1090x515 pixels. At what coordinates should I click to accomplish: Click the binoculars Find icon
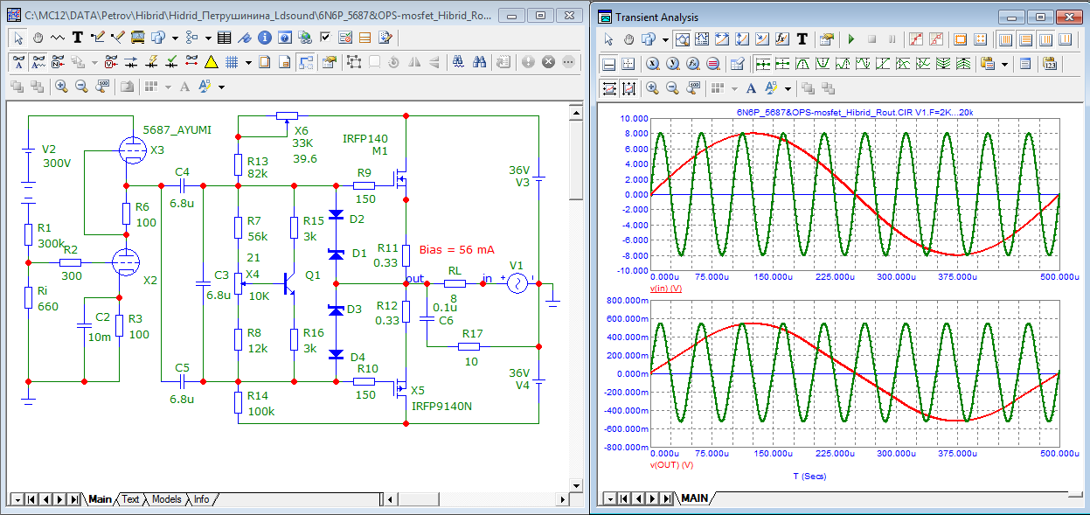[x=480, y=62]
